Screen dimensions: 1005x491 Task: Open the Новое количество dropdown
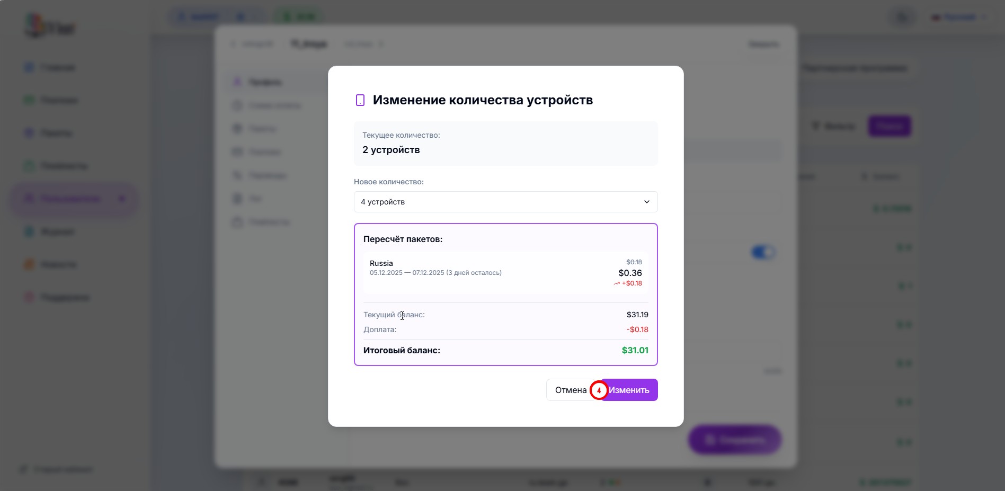pos(505,202)
